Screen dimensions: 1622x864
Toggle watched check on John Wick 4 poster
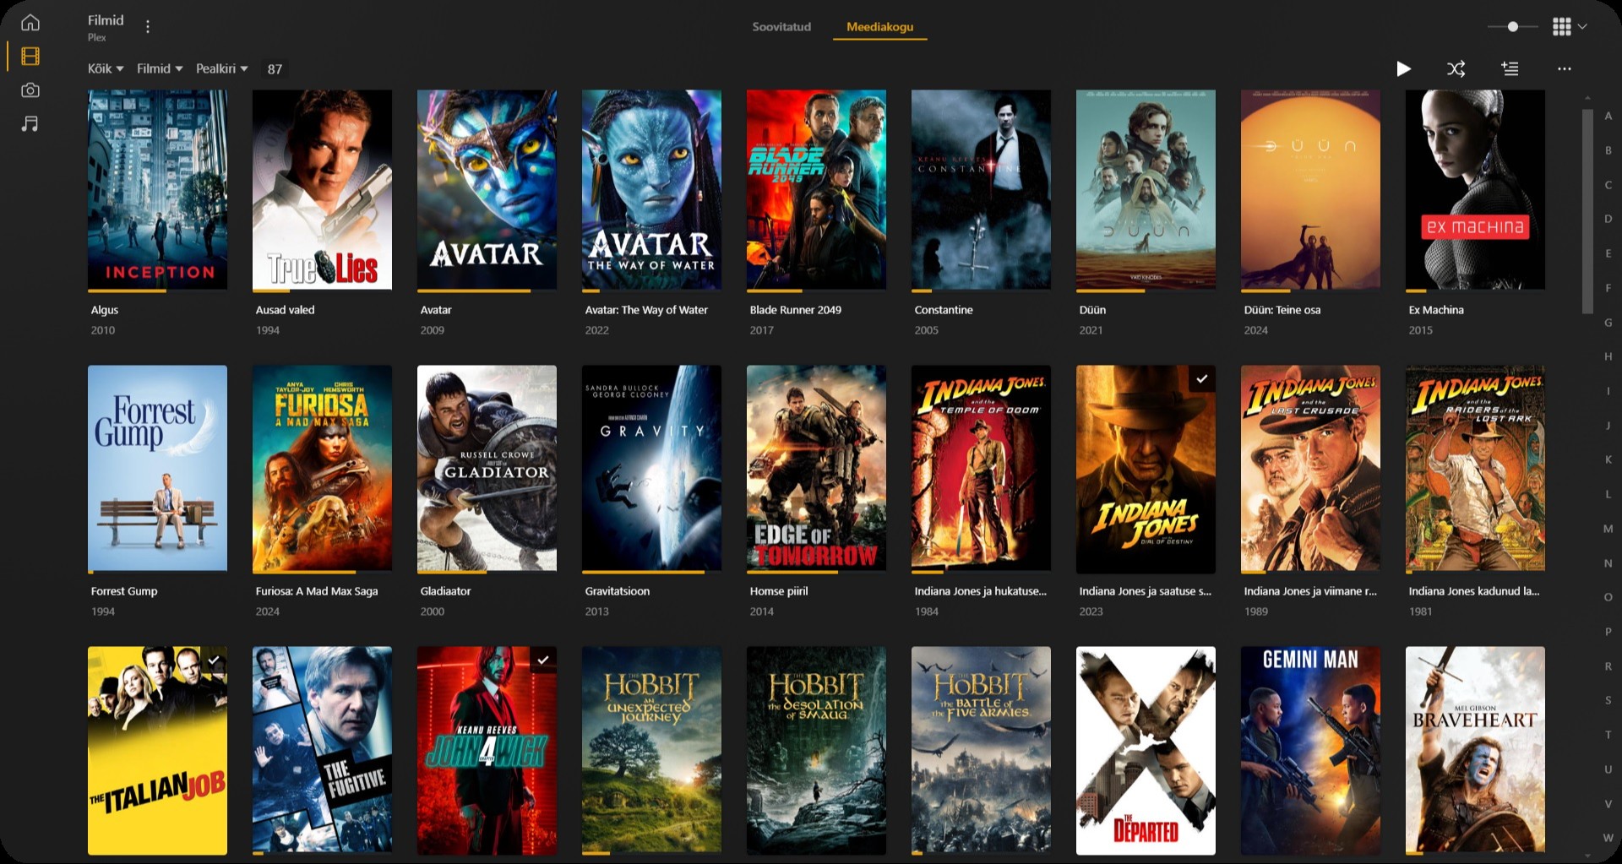[x=543, y=660]
